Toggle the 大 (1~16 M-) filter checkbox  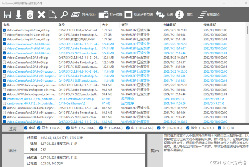click(101, 128)
